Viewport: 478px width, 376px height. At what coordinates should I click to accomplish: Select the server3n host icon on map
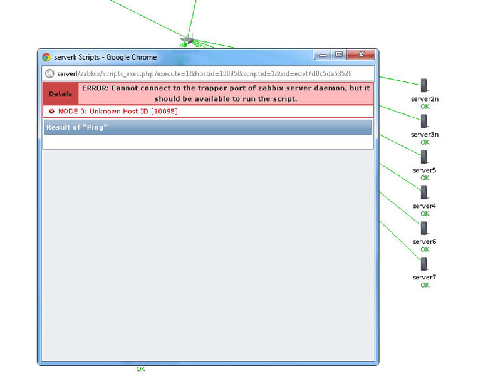424,121
